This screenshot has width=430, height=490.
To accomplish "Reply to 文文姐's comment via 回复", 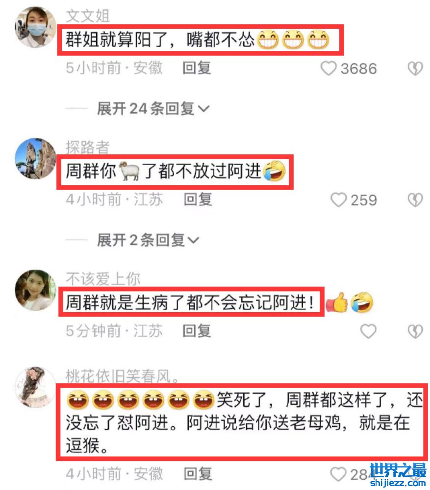I will pyautogui.click(x=197, y=68).
